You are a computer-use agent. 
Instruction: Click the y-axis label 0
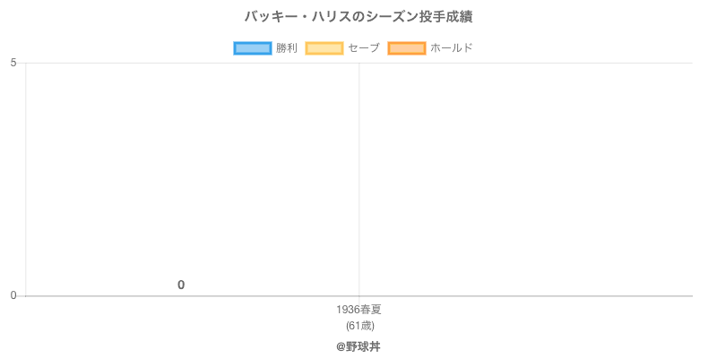[13, 295]
